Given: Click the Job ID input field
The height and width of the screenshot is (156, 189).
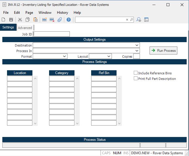Looking at the screenshot, I should 51,34.
